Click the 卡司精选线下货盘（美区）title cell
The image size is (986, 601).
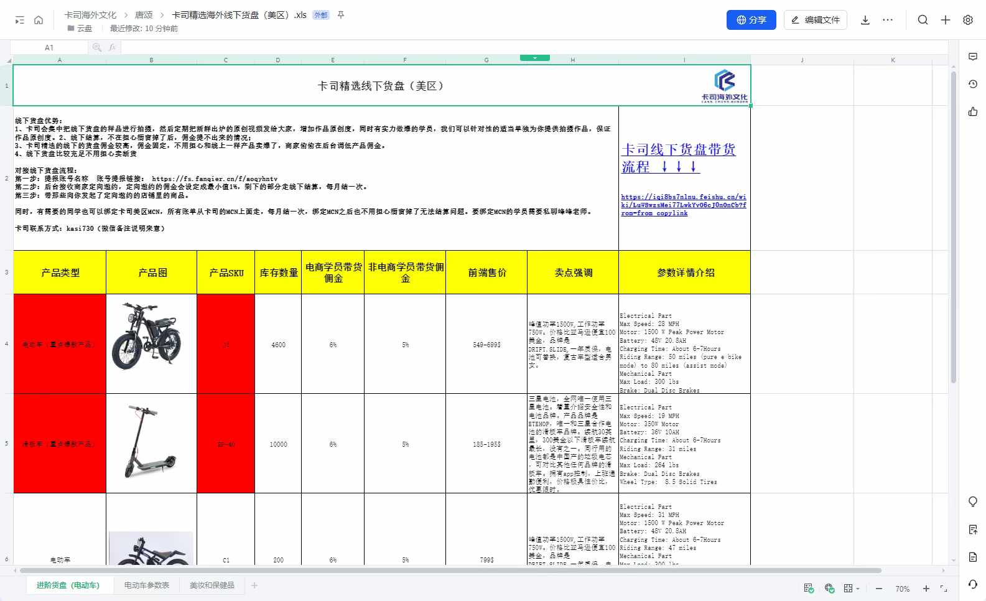tap(381, 86)
